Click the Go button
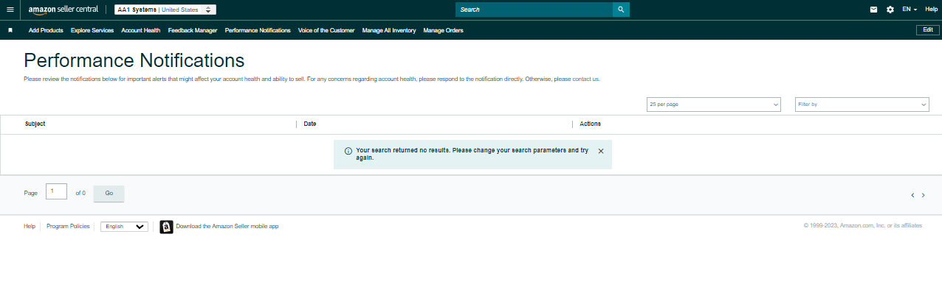This screenshot has height=290, width=942. tap(109, 193)
